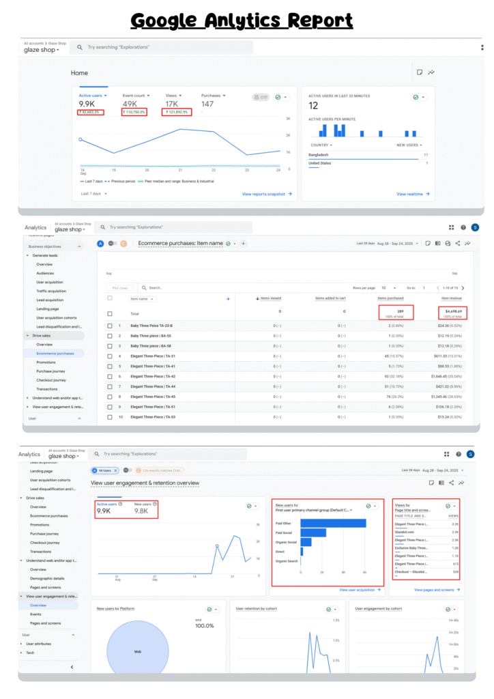The width and height of the screenshot is (494, 699).
Task: Open the View realtime link
Action: (413, 194)
